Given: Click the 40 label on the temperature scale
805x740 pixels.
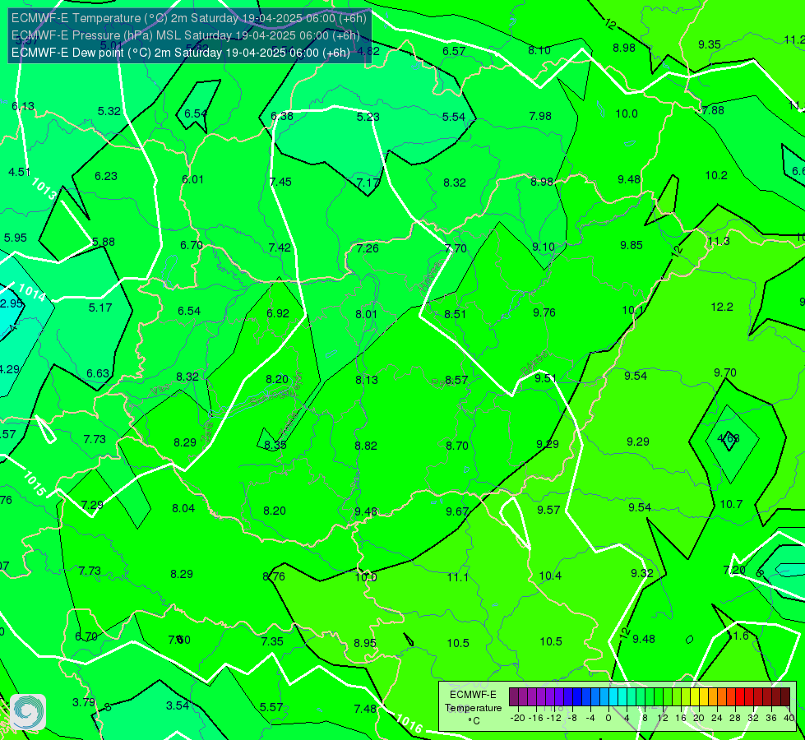Looking at the screenshot, I should point(789,718).
